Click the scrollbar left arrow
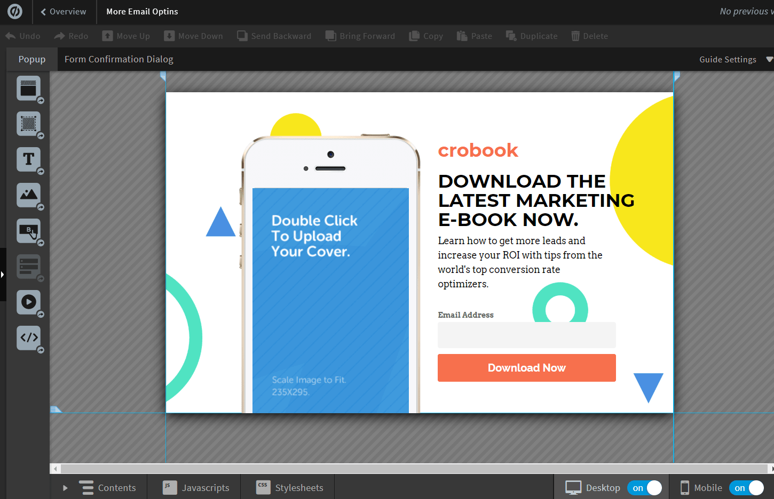Viewport: 774px width, 499px height. (x=55, y=469)
